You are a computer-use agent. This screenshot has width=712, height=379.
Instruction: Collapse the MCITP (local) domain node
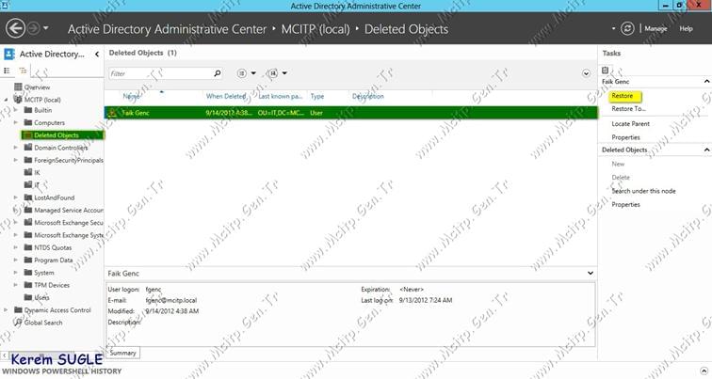(x=6, y=100)
